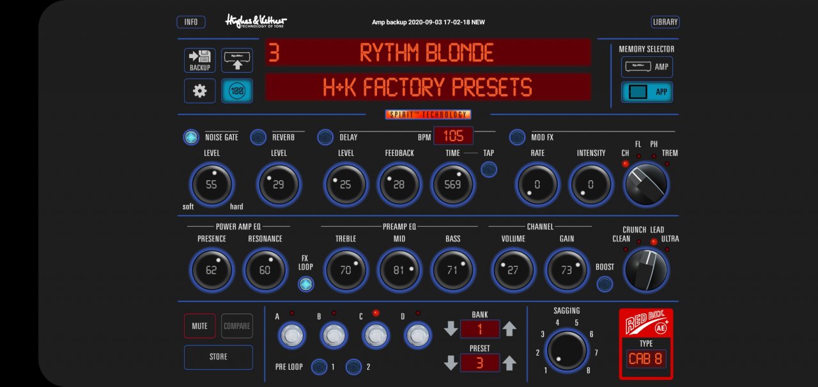Image resolution: width=818 pixels, height=387 pixels.
Task: Click the H+K FACTORY PRESETS display
Action: point(428,87)
